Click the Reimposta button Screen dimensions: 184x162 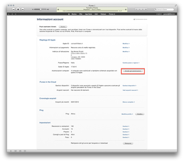click(128, 144)
